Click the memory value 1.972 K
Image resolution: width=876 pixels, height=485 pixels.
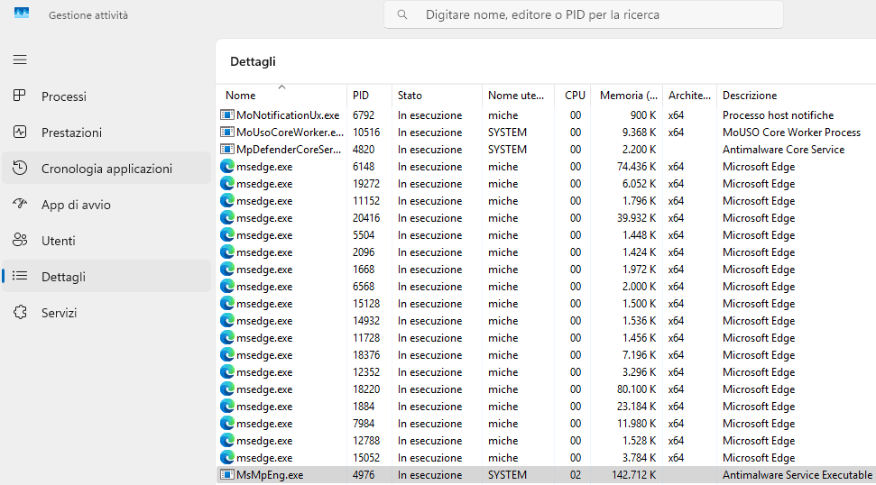coord(639,269)
